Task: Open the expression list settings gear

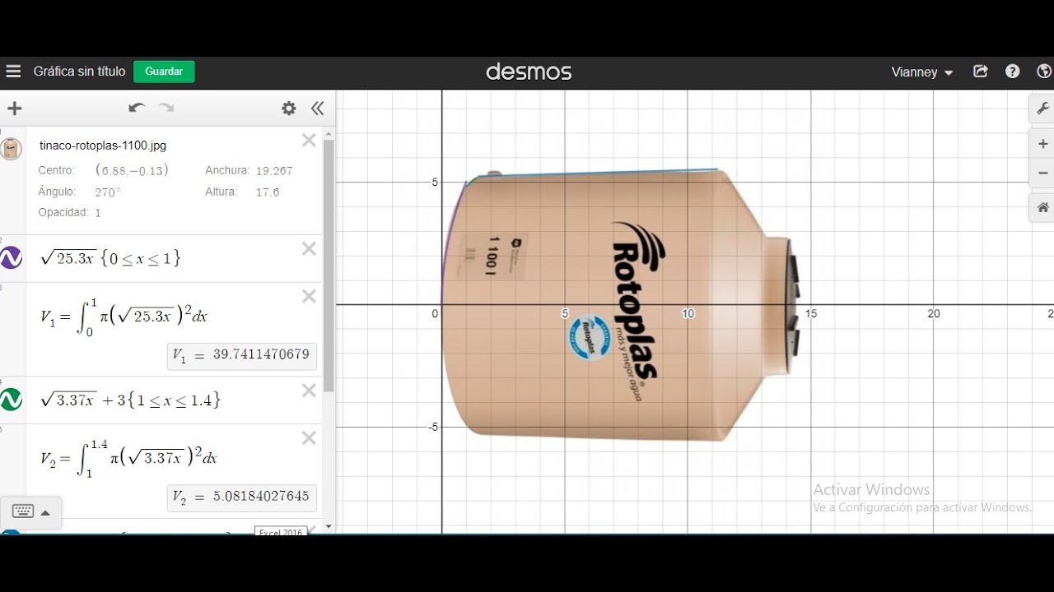Action: click(288, 109)
